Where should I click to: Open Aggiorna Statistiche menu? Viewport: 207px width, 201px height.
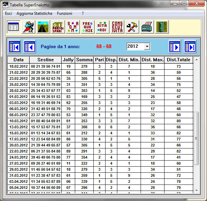click(34, 13)
